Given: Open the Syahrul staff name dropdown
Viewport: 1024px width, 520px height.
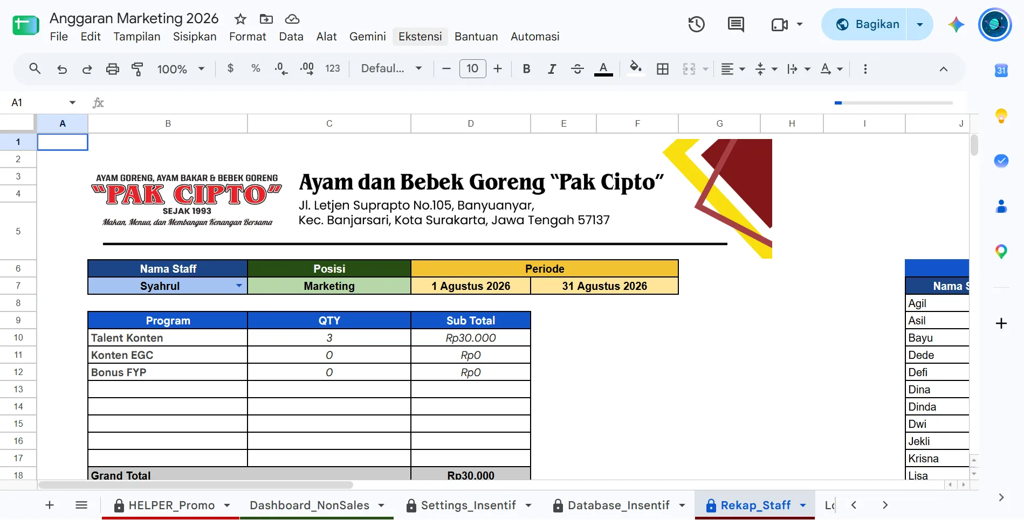Looking at the screenshot, I should pyautogui.click(x=239, y=286).
